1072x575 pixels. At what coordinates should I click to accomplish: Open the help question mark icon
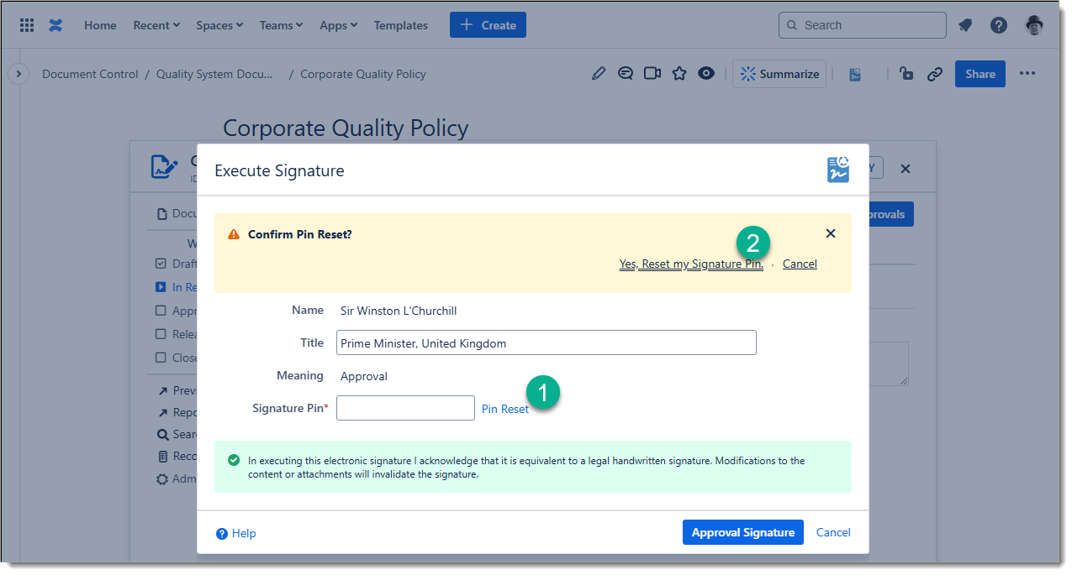[998, 25]
